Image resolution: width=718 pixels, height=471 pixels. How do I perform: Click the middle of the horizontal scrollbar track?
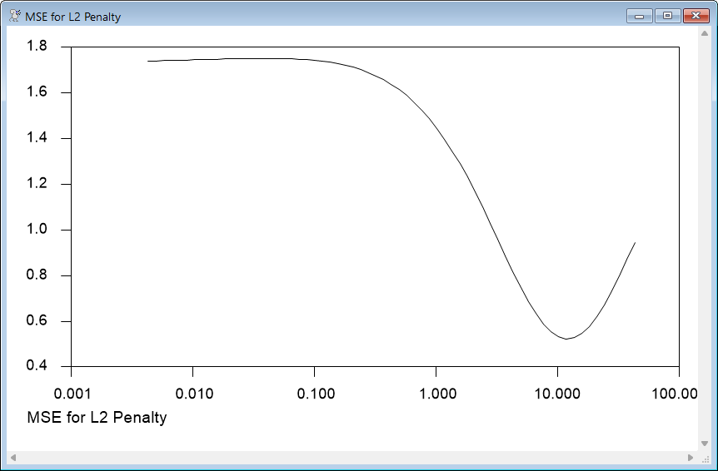[x=352, y=458]
